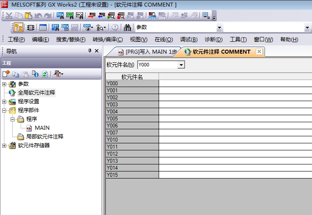Select 局部软元件注释 in the tree
The width and height of the screenshot is (312, 215).
[44, 137]
